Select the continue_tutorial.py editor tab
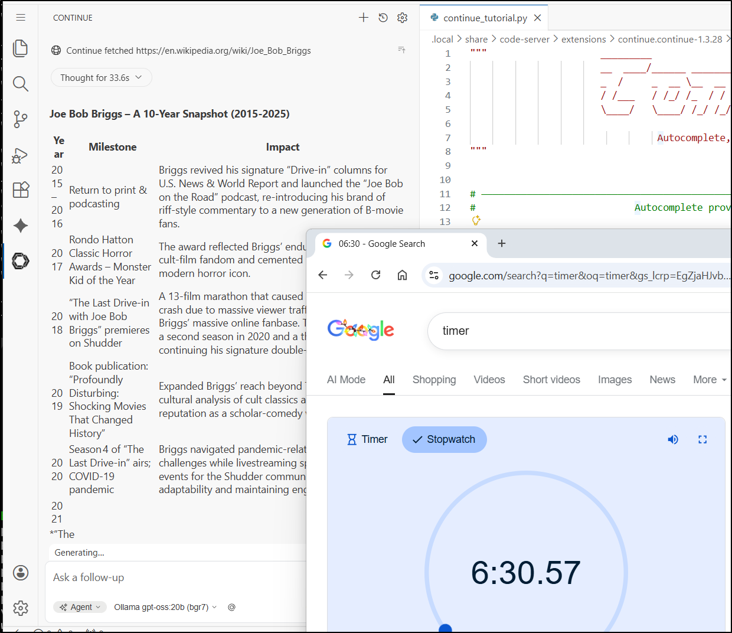Screen dimensions: 732x633 click(485, 18)
